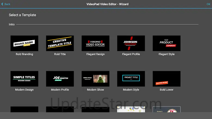Click the "Bold Branding" label
Screen dimensions: 212x119
(24, 54)
